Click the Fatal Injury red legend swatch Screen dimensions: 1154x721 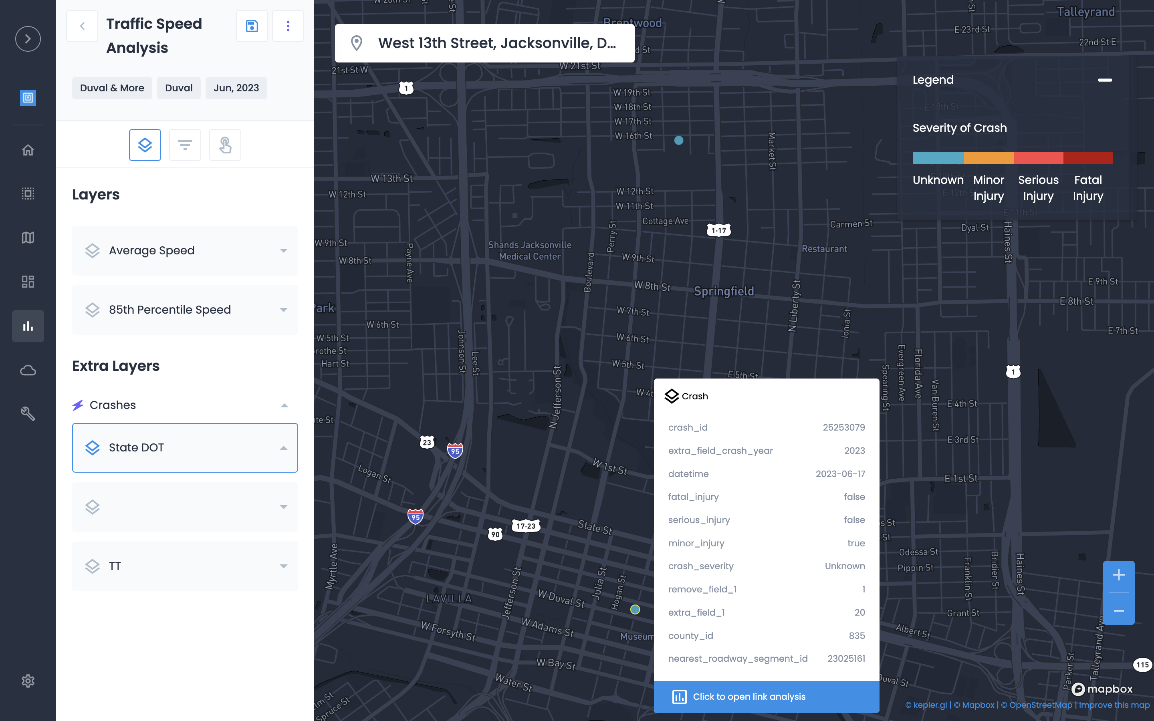tap(1088, 158)
